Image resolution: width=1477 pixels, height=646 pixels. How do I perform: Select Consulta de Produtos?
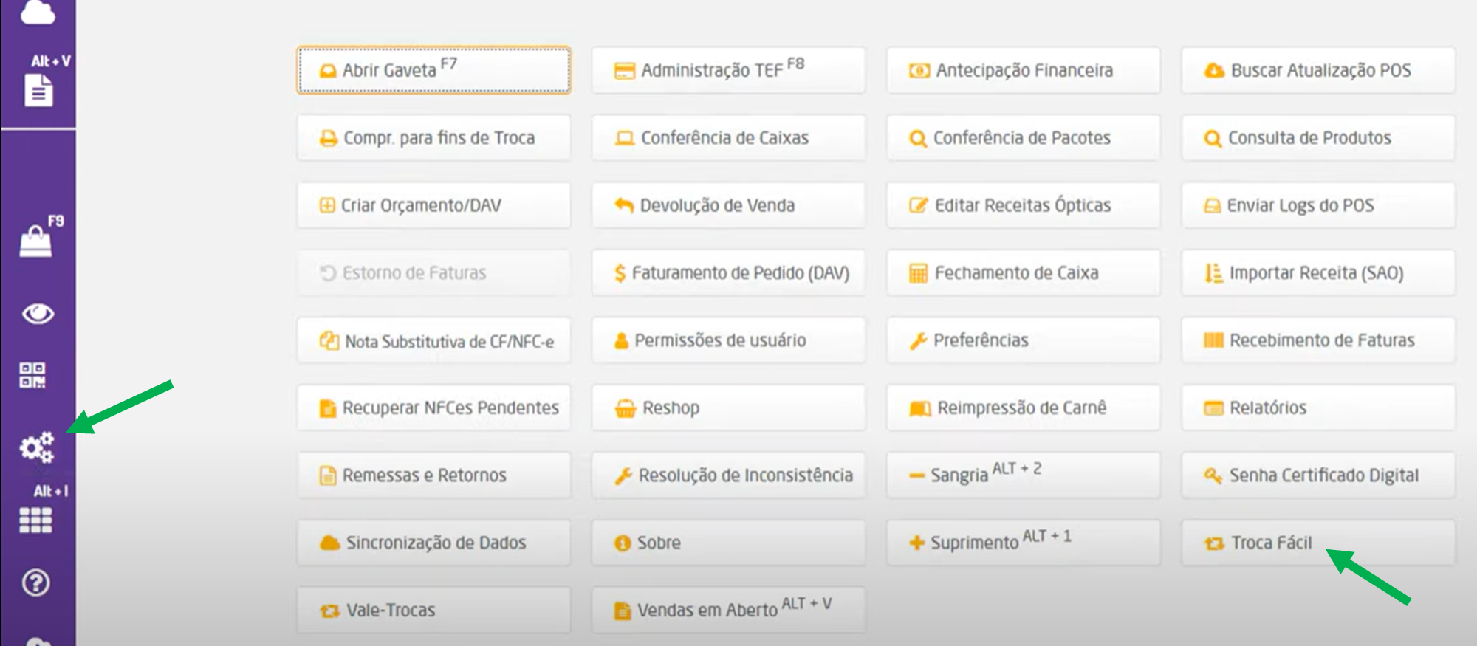[1317, 138]
